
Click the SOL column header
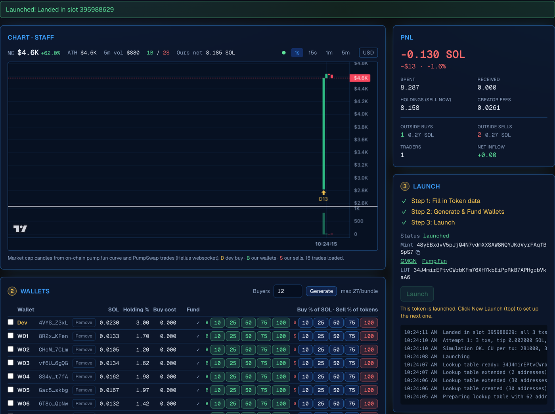(x=113, y=310)
